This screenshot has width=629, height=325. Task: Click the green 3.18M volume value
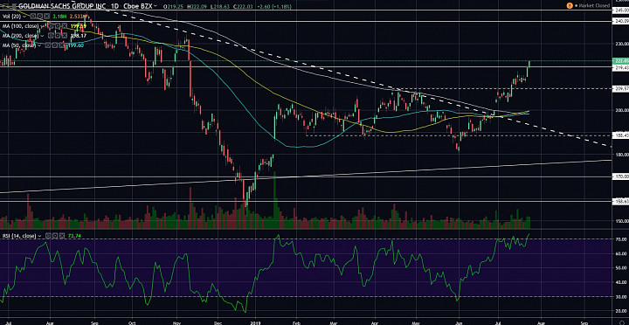[x=59, y=16]
